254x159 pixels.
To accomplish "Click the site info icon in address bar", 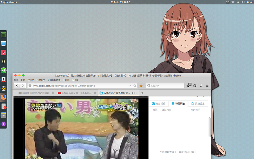I will pos(30,86).
